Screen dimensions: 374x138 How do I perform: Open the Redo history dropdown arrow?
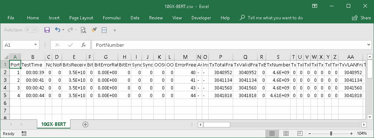76,30
